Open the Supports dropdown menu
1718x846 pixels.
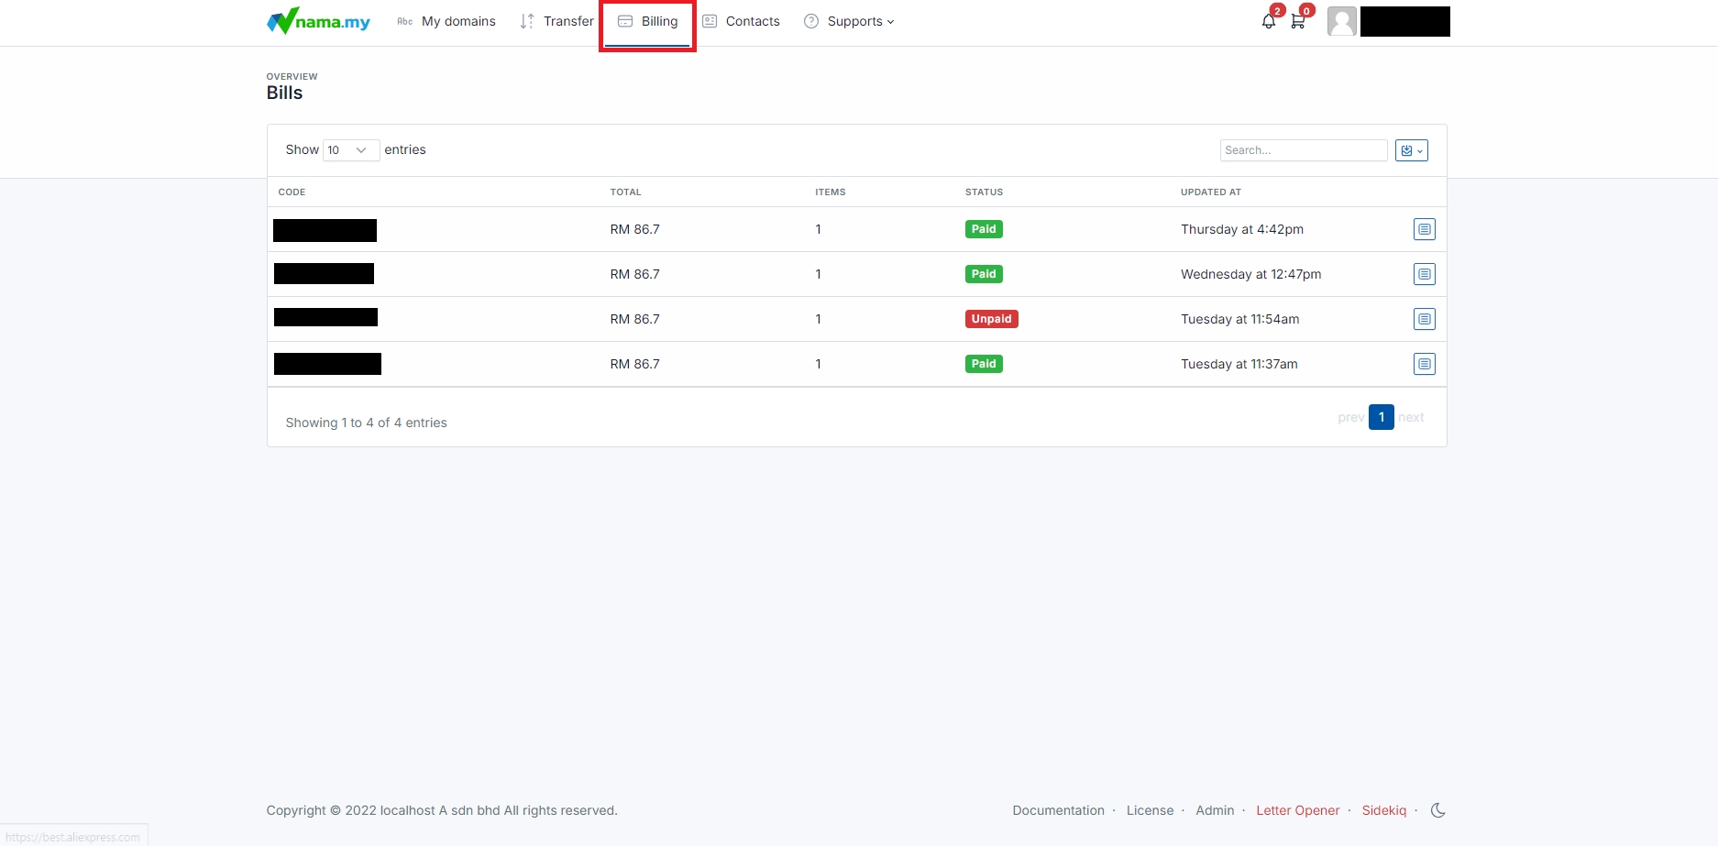849,21
